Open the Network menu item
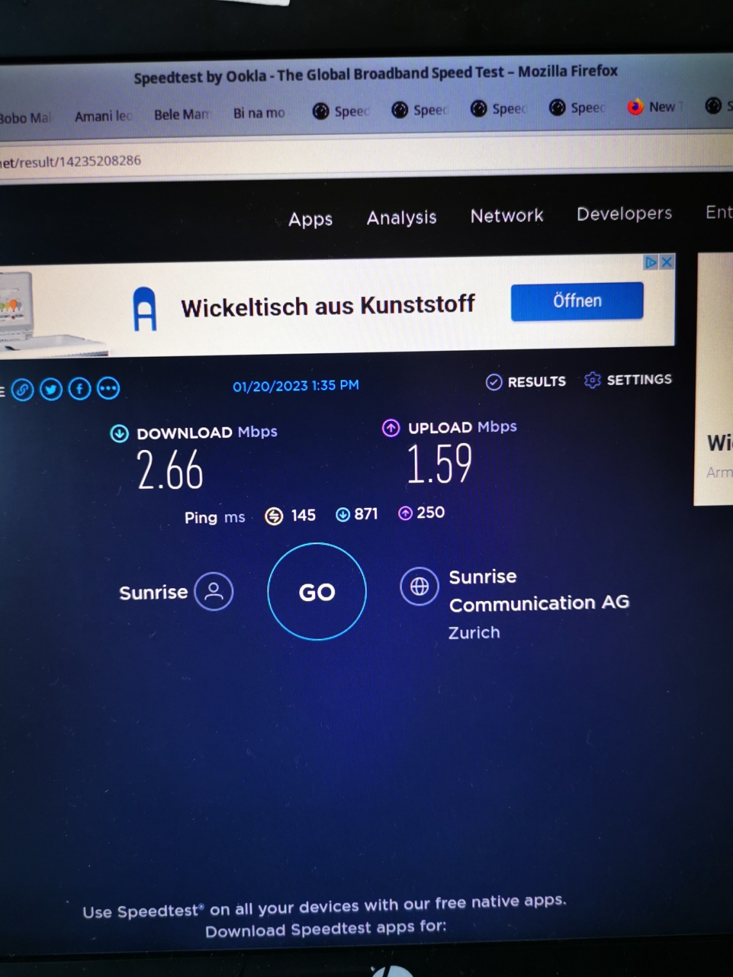The width and height of the screenshot is (733, 977). [x=507, y=216]
